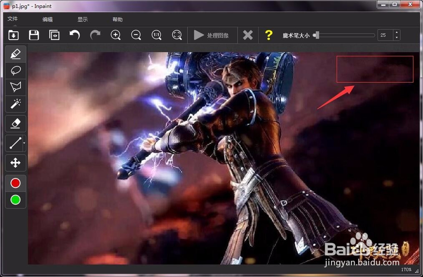Click the 魔术笔大小 slider handle
Image resolution: width=423 pixels, height=277 pixels.
pos(317,35)
